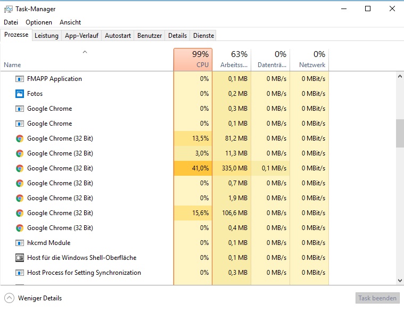Select Host Process for Setting Synchronization
Screen dimensions: 404x311
click(x=164, y=273)
